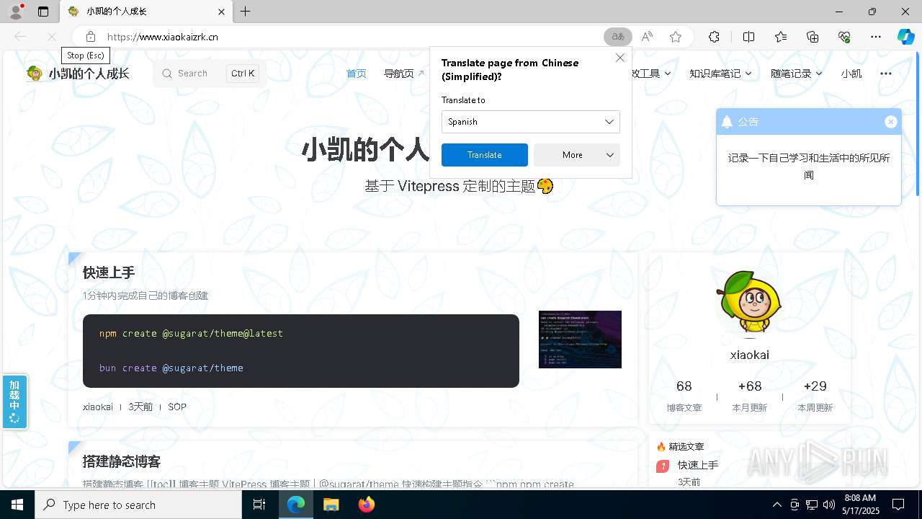Open Edge Settings and more menu
922x519 pixels.
point(876,37)
